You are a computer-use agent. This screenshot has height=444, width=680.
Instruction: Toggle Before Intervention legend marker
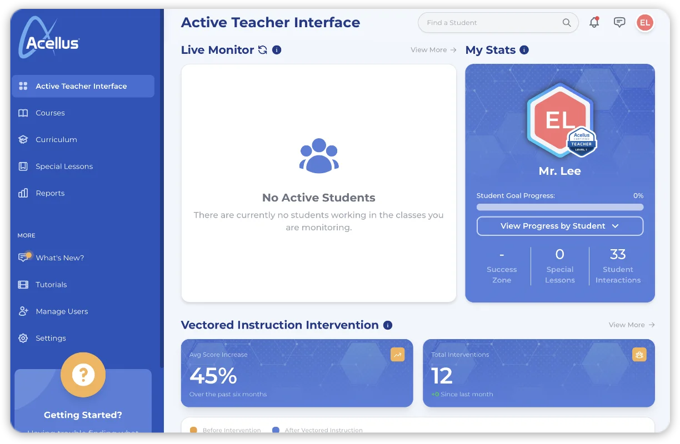[x=193, y=430]
